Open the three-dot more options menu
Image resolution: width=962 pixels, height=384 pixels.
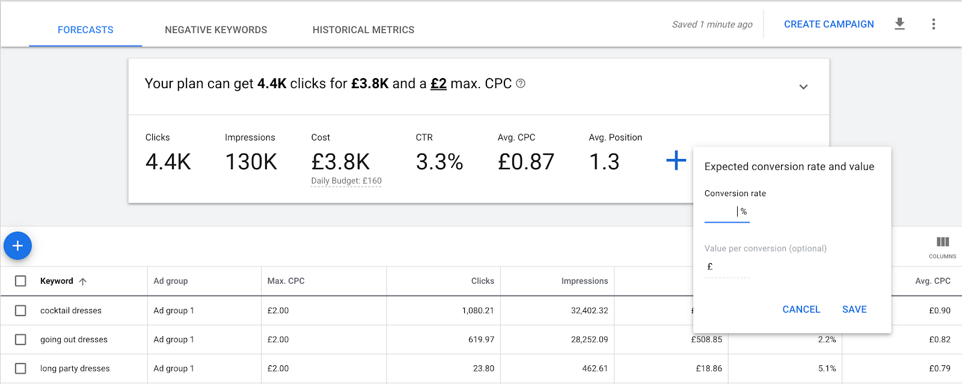(933, 24)
